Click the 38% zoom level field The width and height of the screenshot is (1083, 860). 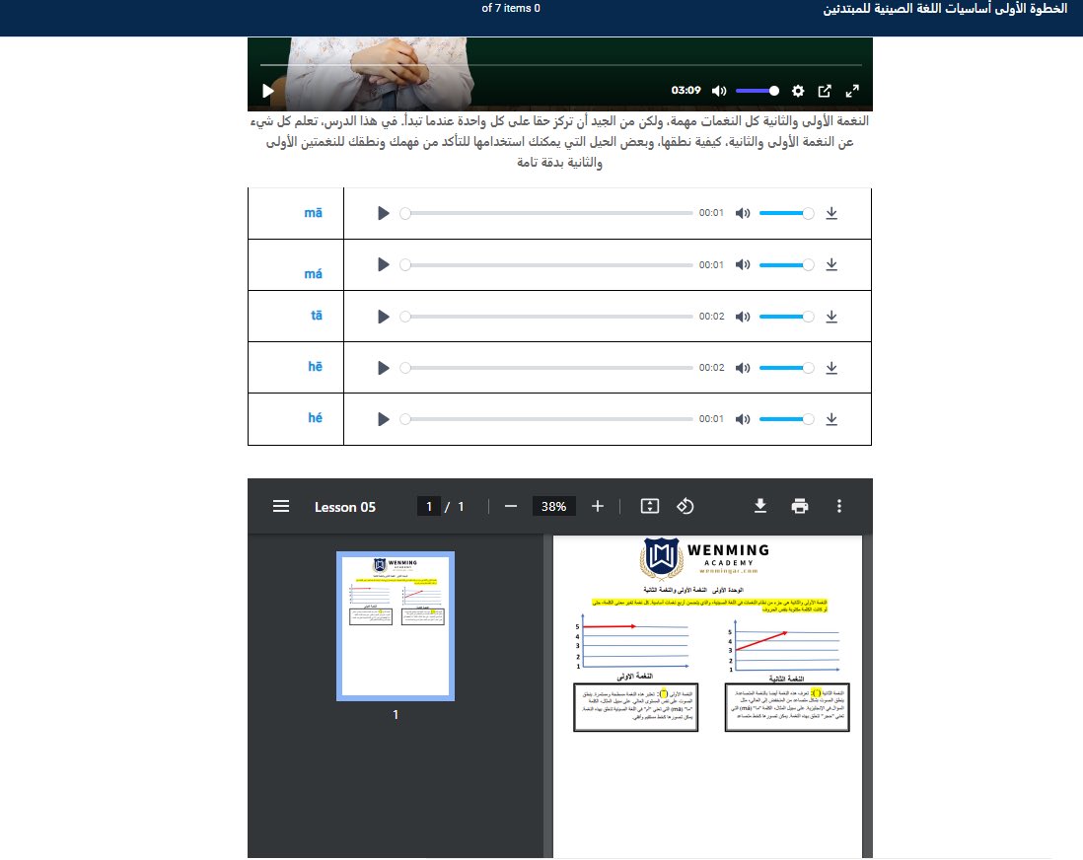click(554, 506)
